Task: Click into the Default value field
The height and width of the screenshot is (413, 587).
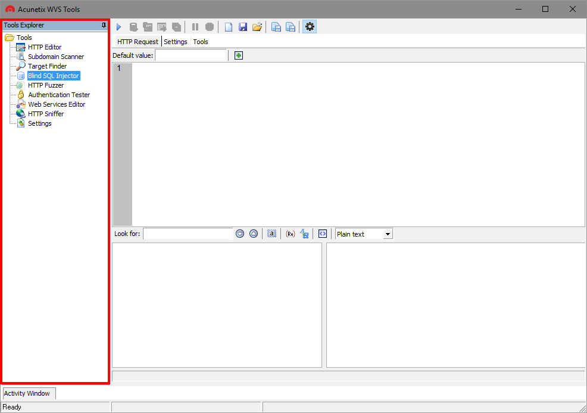Action: 191,55
